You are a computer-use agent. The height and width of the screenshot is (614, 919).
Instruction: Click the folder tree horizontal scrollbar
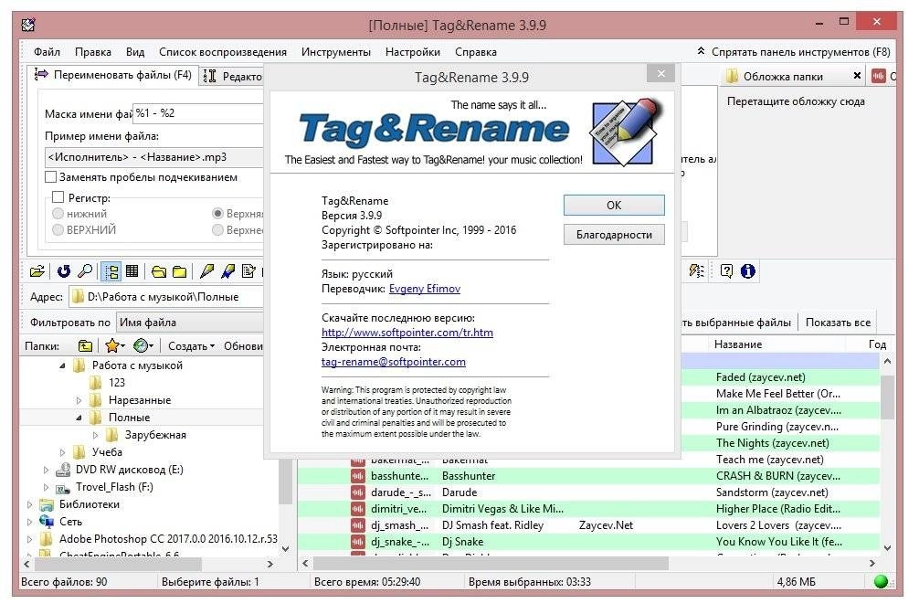(117, 564)
